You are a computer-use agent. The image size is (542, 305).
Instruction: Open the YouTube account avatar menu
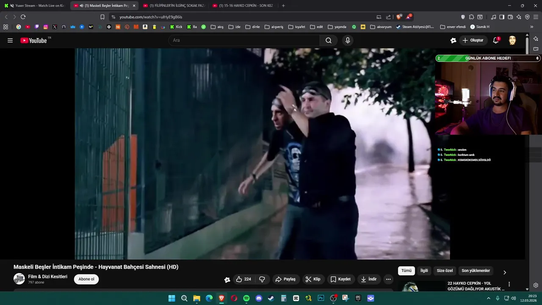tap(512, 40)
